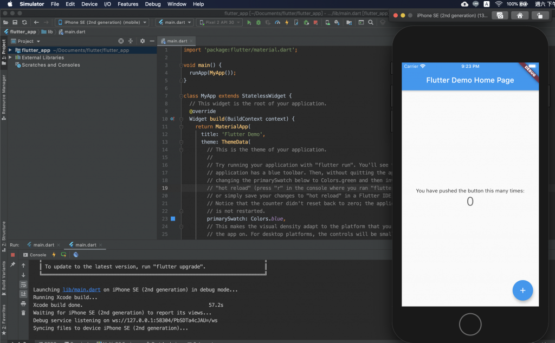Print console output with printer icon
The width and height of the screenshot is (555, 343).
pyautogui.click(x=23, y=303)
